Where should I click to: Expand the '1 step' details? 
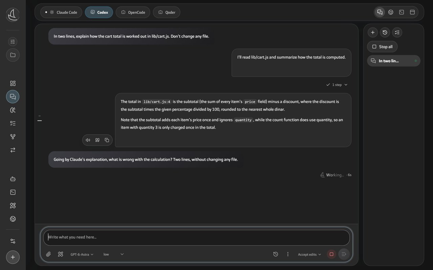337,85
